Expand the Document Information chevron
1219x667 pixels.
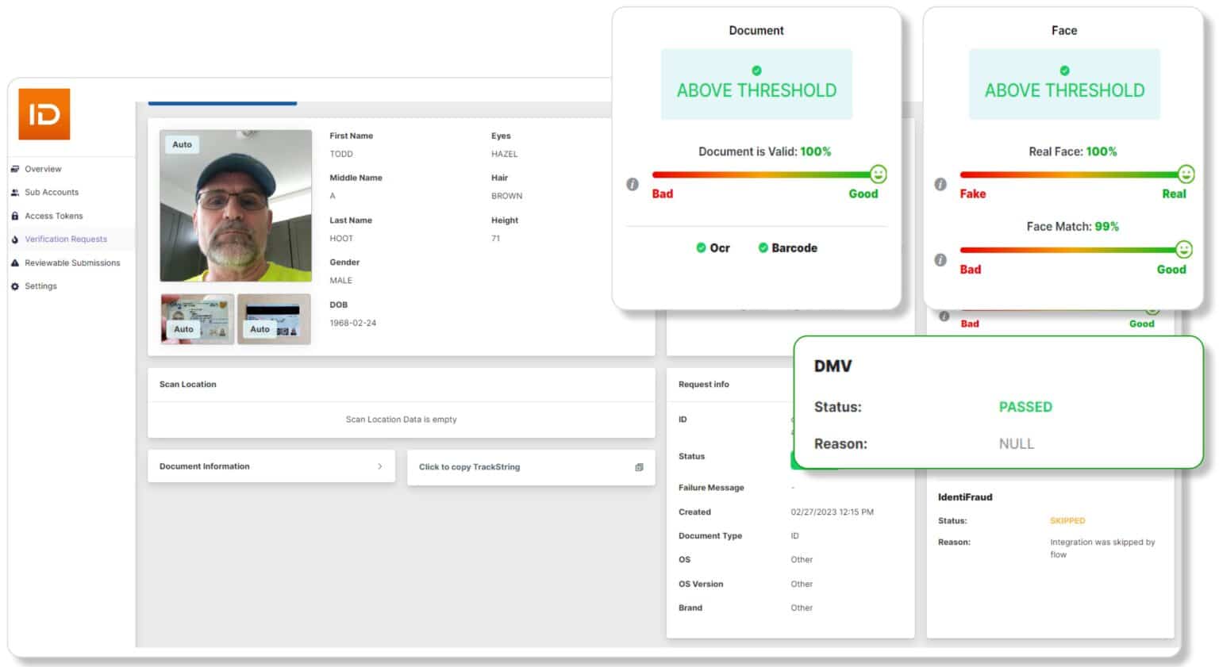coord(381,466)
